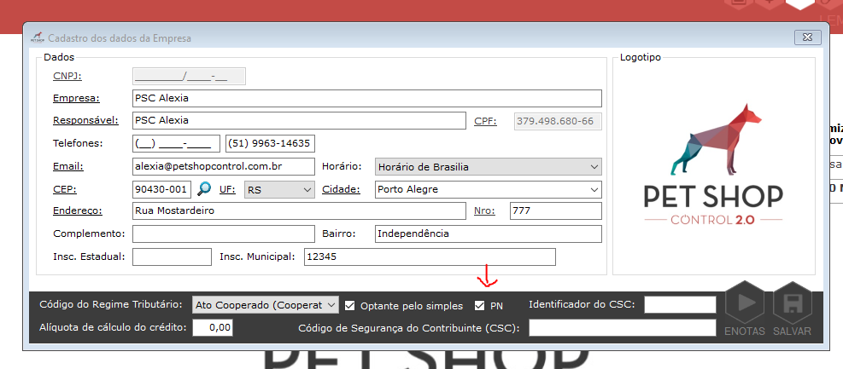Click the ENOTAS play icon
This screenshot has height=369, width=843.
click(745, 303)
